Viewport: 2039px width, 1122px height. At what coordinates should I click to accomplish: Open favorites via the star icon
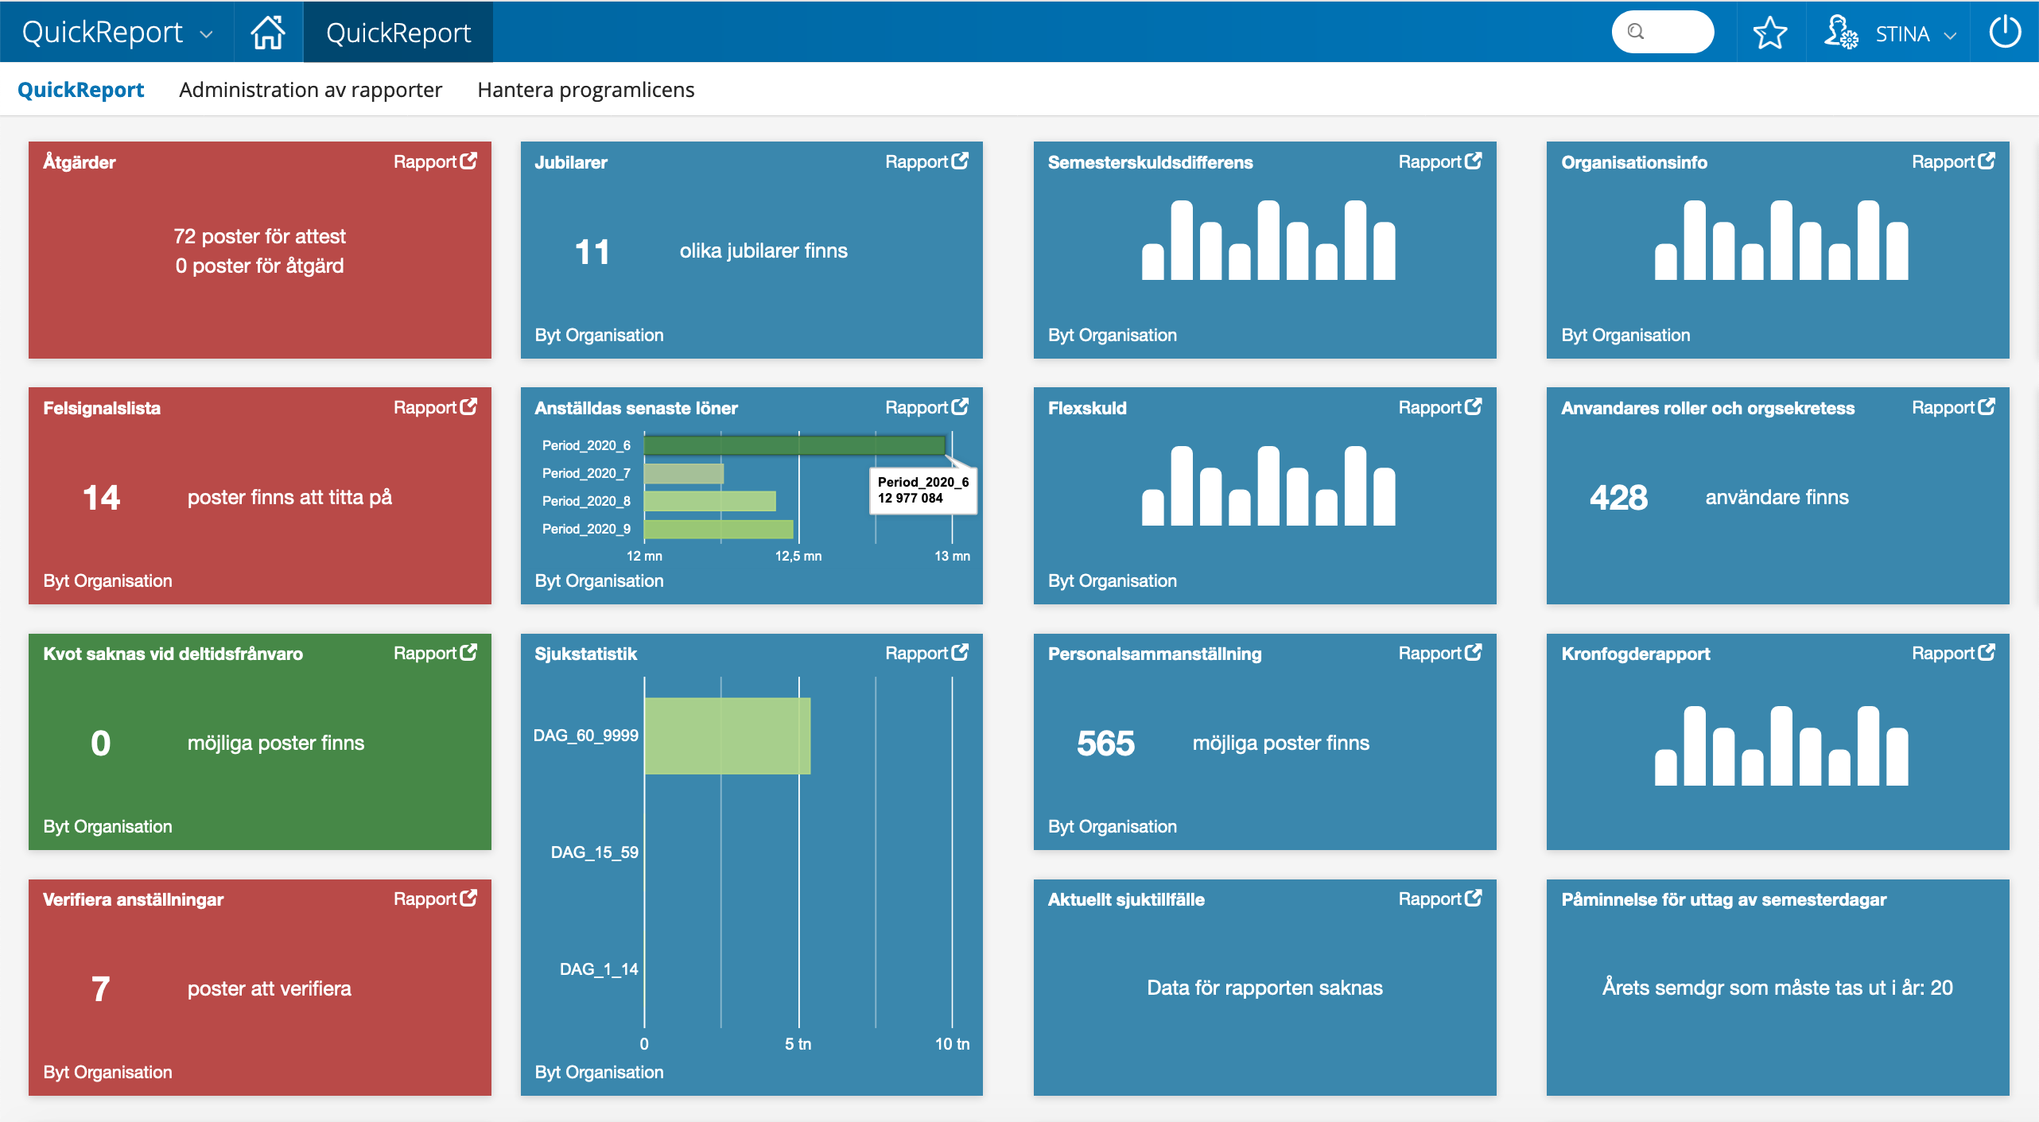tap(1769, 33)
